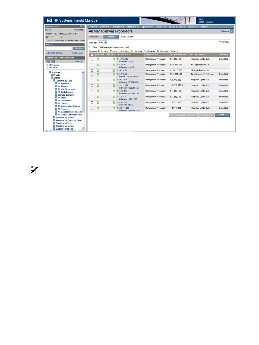Screen dimensions: 259x345
Task: Open the 1.14.13.246 system link
Action: (122, 102)
